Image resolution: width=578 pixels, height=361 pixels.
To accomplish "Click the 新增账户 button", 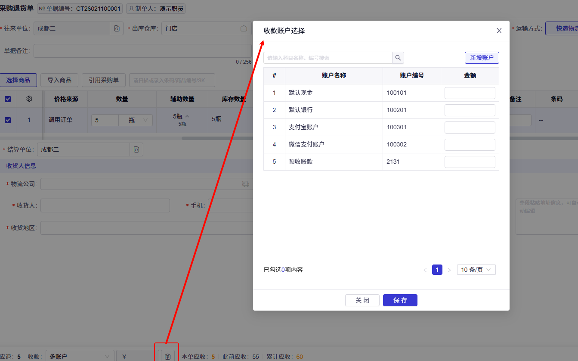I will [482, 58].
